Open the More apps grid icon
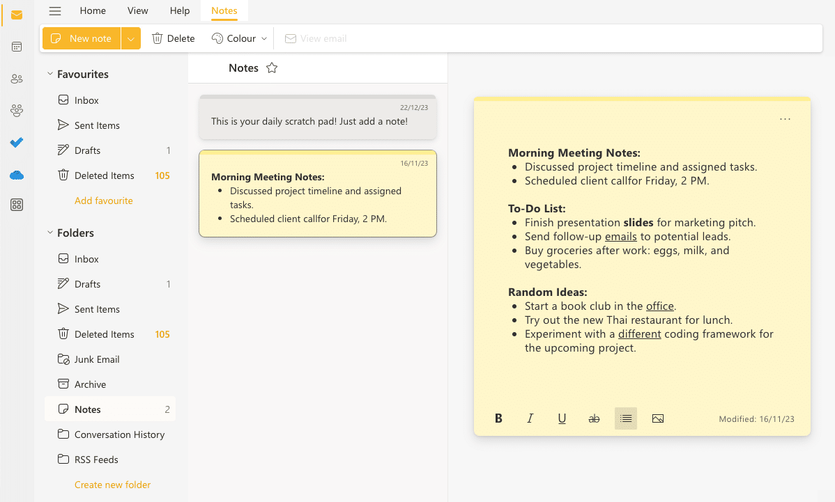Image resolution: width=835 pixels, height=502 pixels. point(17,205)
